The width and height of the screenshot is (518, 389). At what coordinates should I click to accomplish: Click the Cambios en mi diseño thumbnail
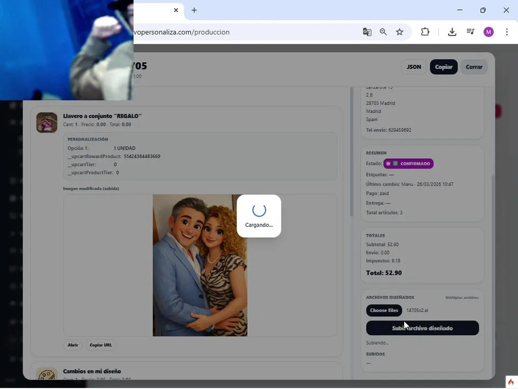(46, 374)
